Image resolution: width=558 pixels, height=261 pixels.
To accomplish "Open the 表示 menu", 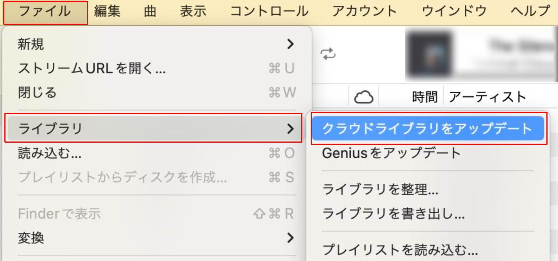I will click(193, 11).
